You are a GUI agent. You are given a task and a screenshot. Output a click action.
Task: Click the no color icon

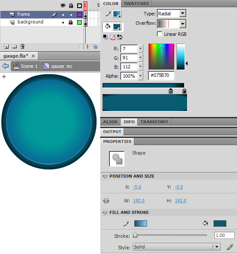[113, 37]
